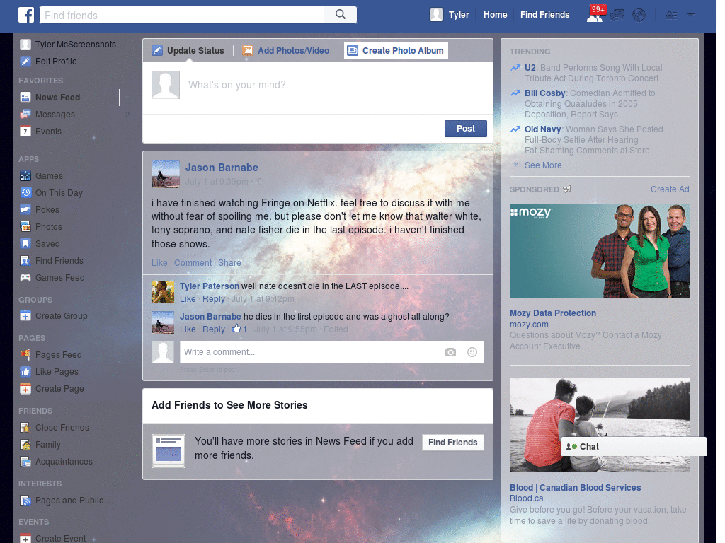Open Old Navy trending topic
Image resolution: width=725 pixels, height=543 pixels.
tap(542, 129)
